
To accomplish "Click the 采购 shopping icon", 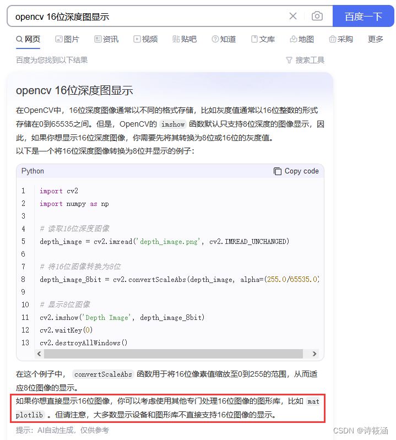I will click(332, 39).
